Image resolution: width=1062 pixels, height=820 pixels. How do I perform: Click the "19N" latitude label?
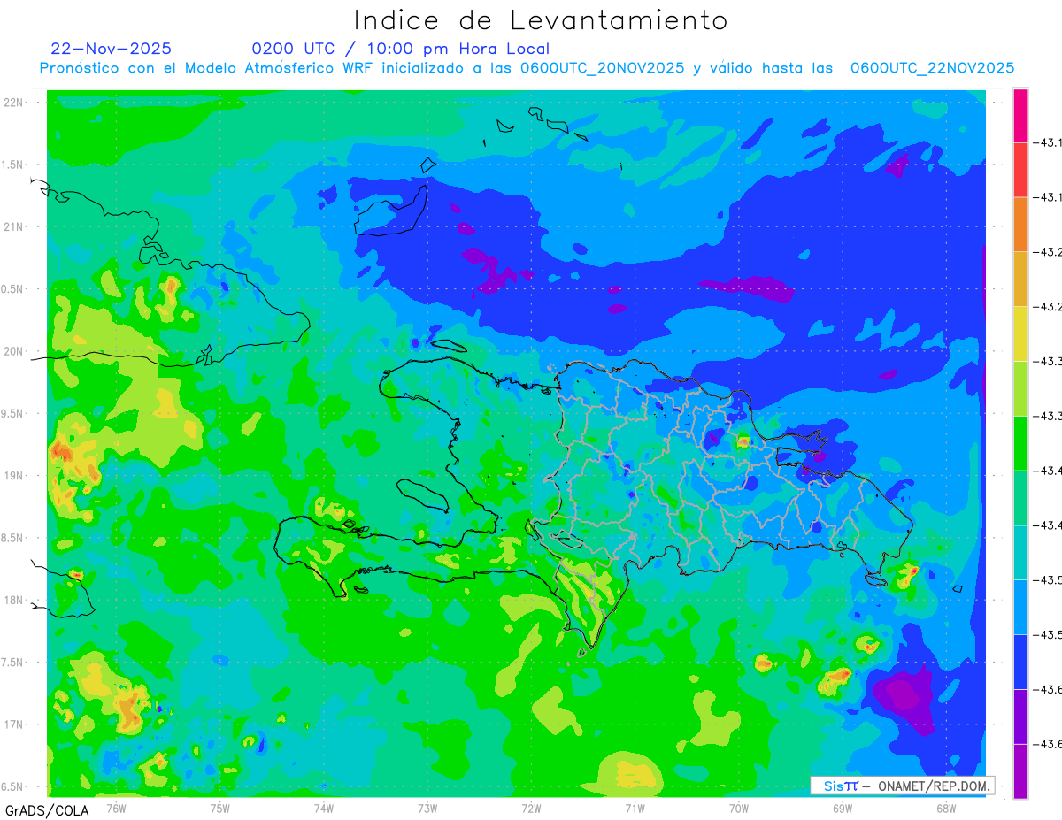pos(14,475)
